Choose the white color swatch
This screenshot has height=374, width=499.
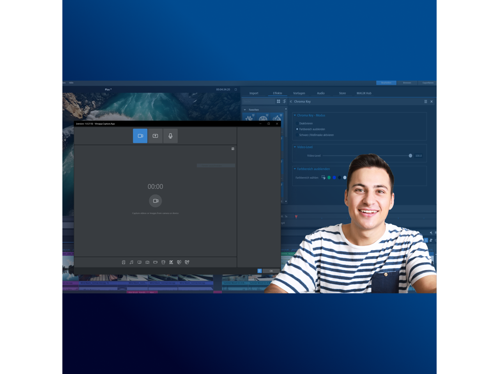(345, 178)
